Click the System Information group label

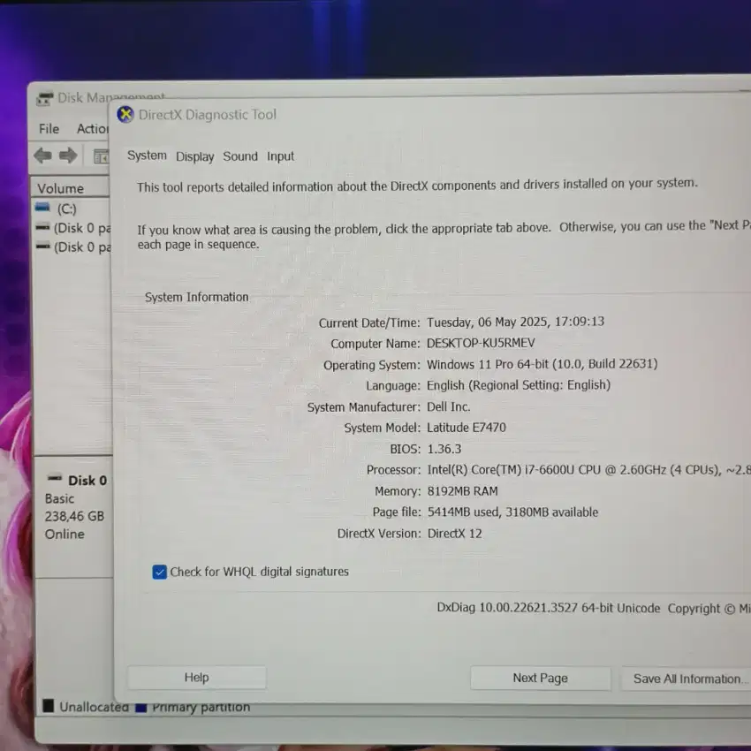click(x=197, y=297)
